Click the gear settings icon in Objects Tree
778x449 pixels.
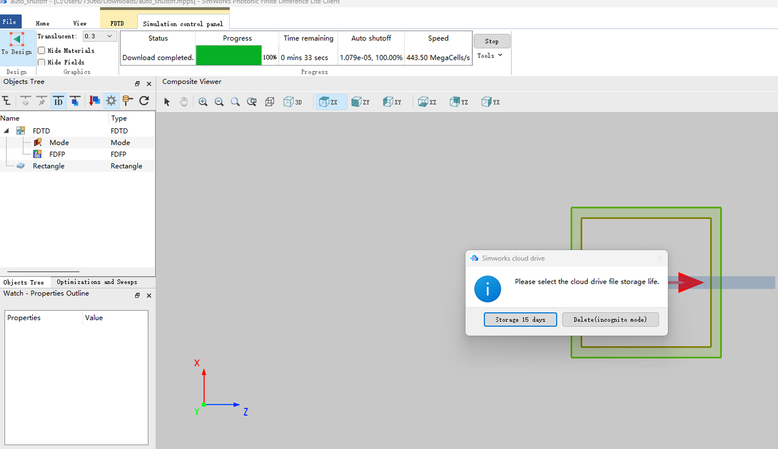click(x=111, y=101)
